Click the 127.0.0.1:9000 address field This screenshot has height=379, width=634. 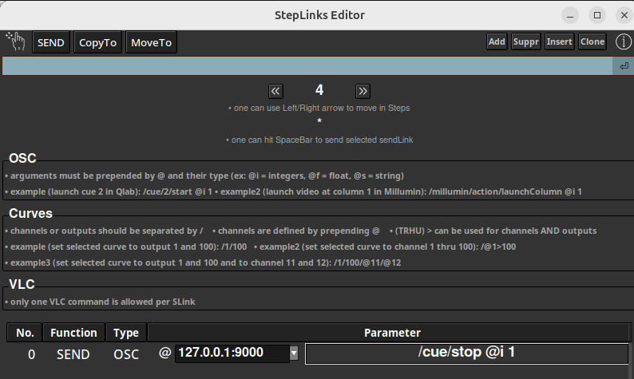230,353
